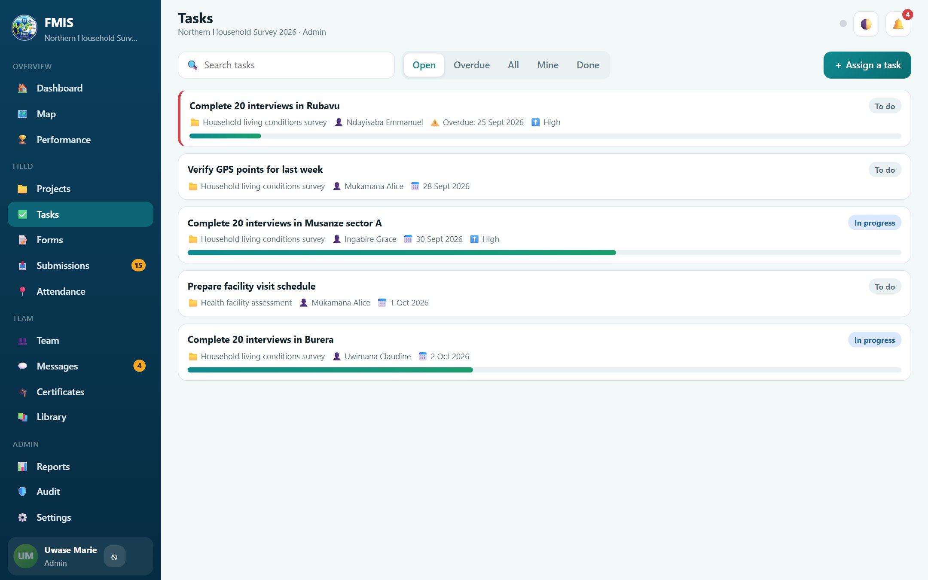This screenshot has width=928, height=580.
Task: Focus the Search tasks input field
Action: [x=287, y=65]
